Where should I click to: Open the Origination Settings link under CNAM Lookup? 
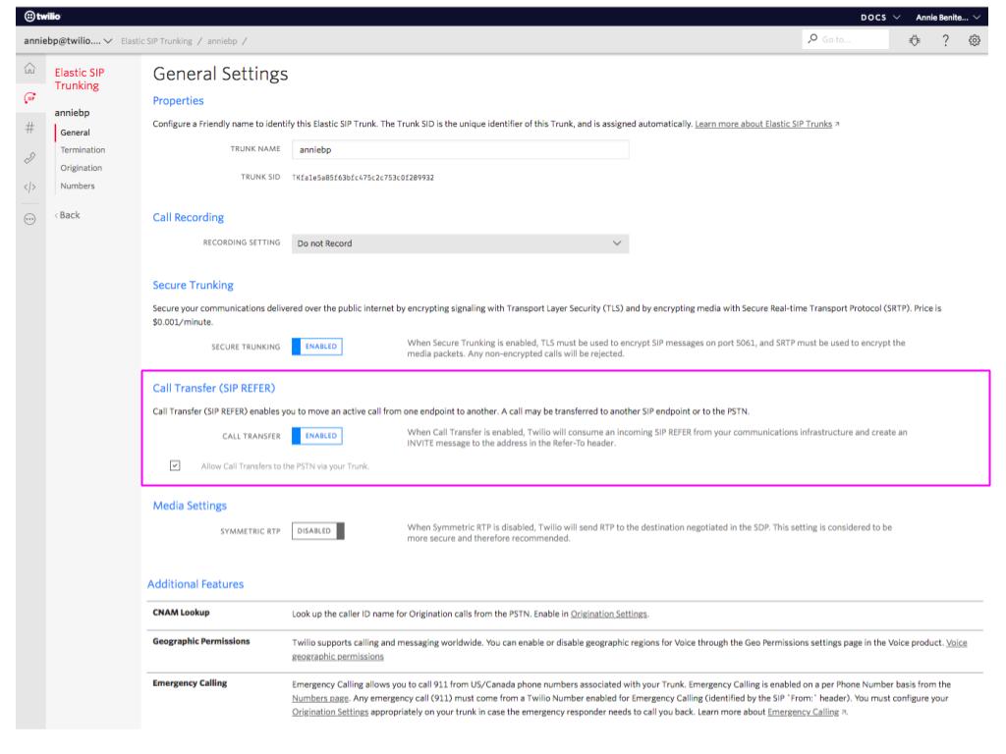[609, 615]
